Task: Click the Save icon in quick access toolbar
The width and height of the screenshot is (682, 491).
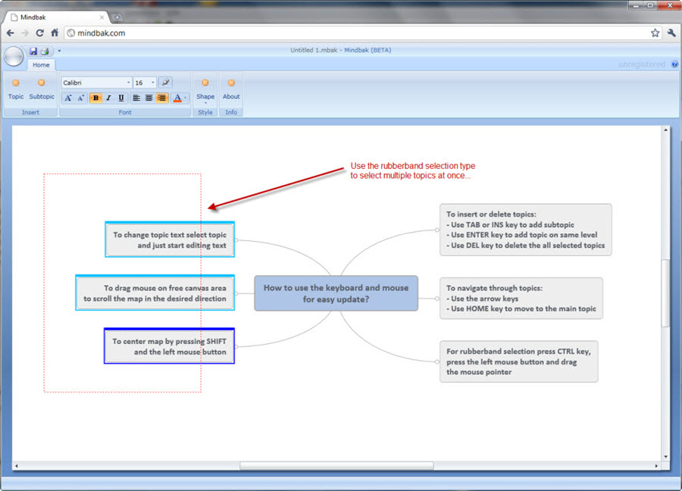Action: [33, 51]
